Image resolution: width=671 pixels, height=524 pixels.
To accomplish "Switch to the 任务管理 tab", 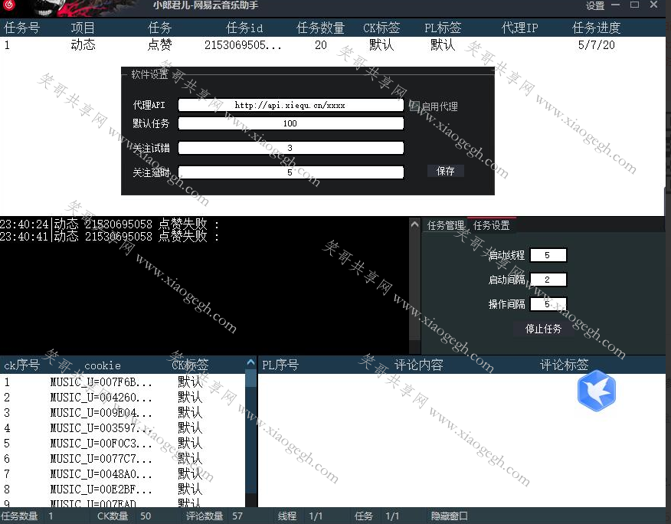I will [x=446, y=225].
